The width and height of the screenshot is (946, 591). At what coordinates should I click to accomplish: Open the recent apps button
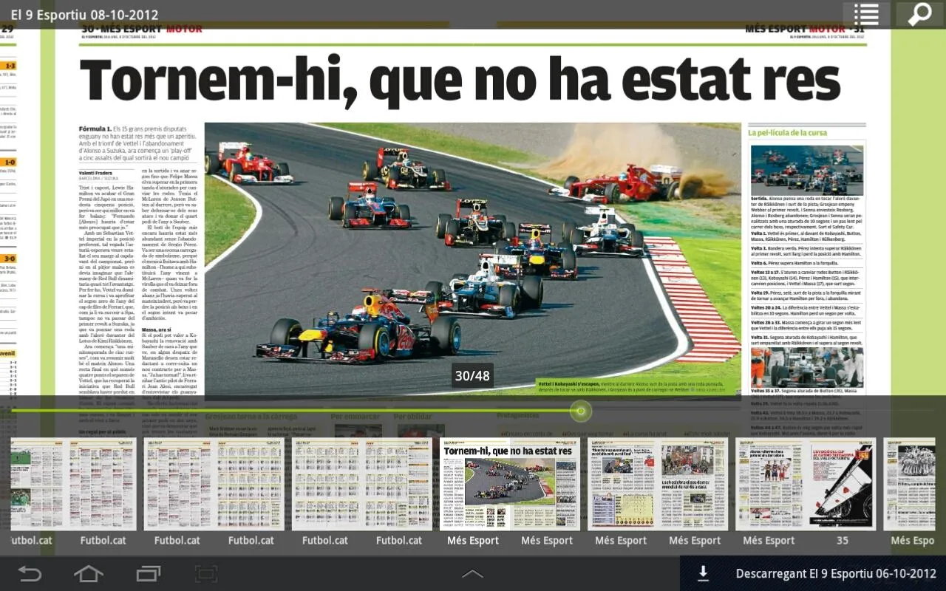click(x=149, y=573)
